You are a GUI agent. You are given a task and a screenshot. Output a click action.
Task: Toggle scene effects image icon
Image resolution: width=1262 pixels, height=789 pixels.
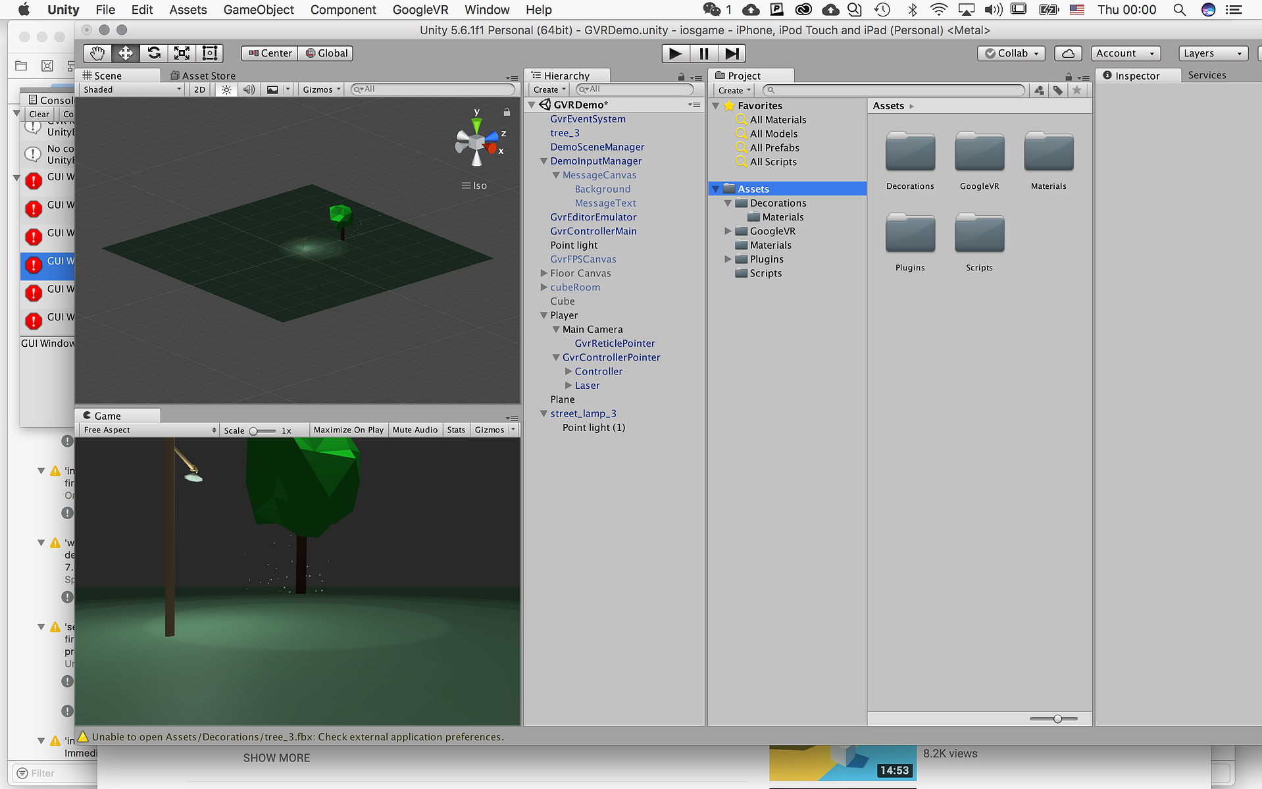[272, 89]
